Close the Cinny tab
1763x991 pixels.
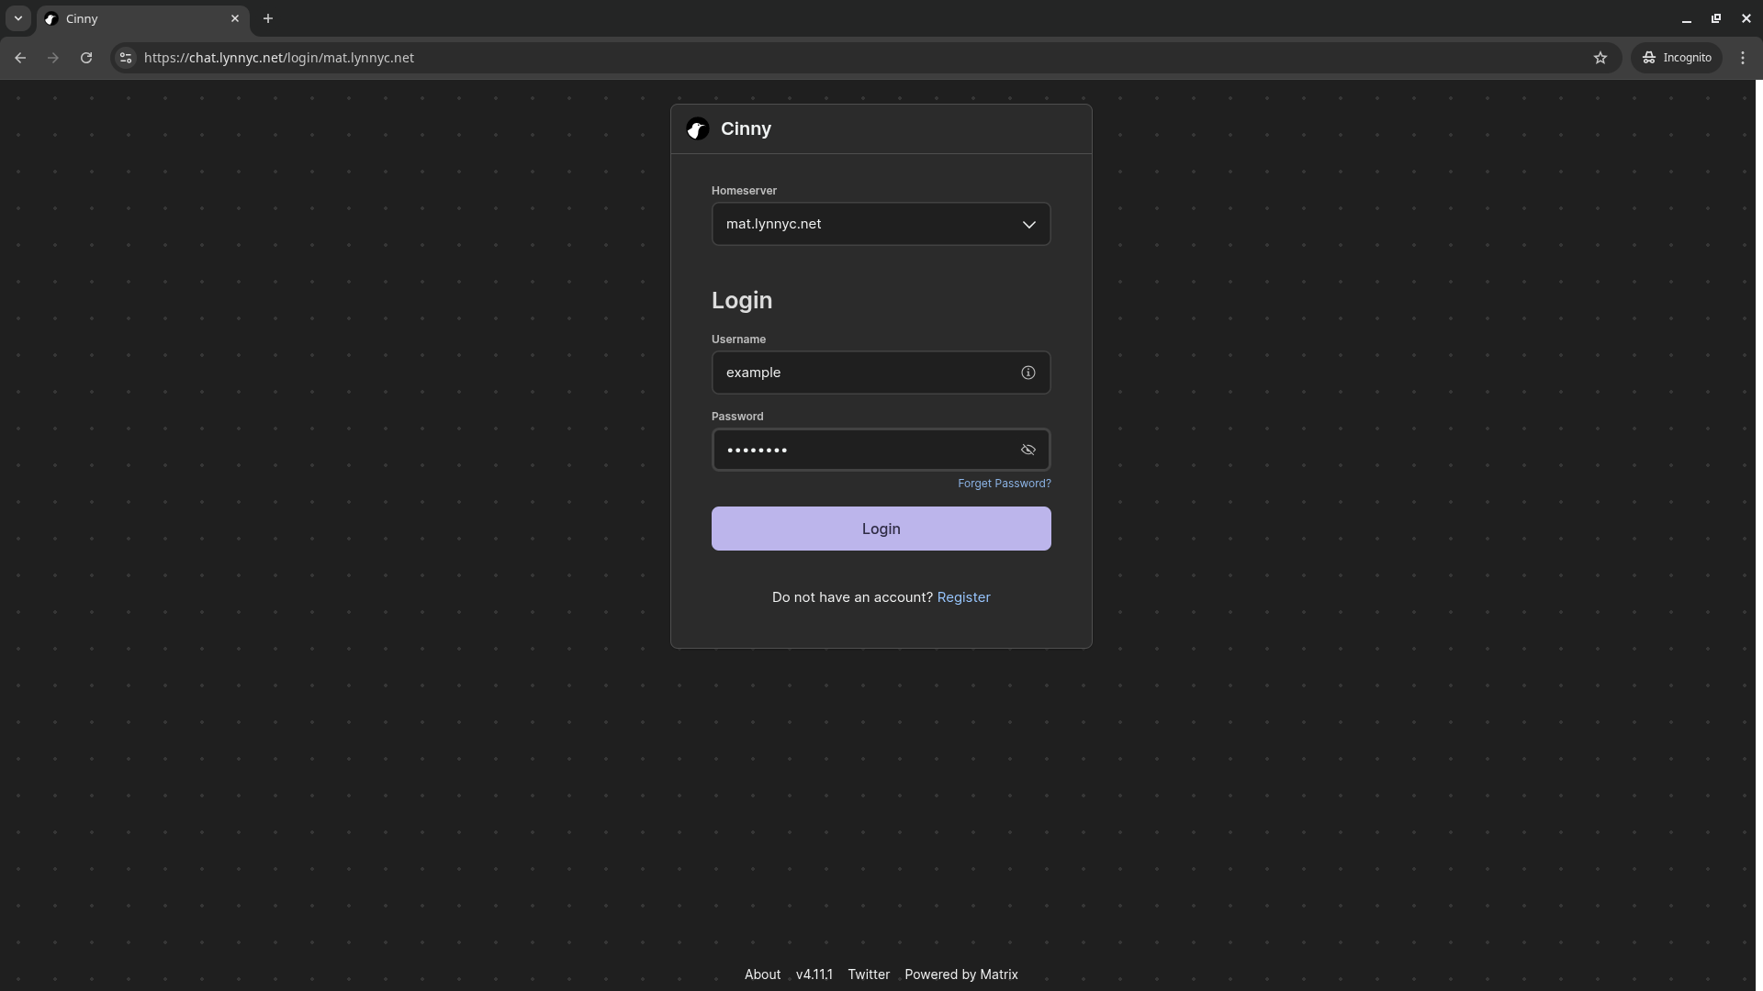(234, 18)
